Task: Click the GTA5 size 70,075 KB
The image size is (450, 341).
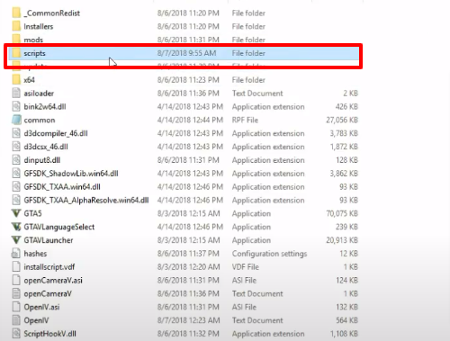Action: point(342,213)
